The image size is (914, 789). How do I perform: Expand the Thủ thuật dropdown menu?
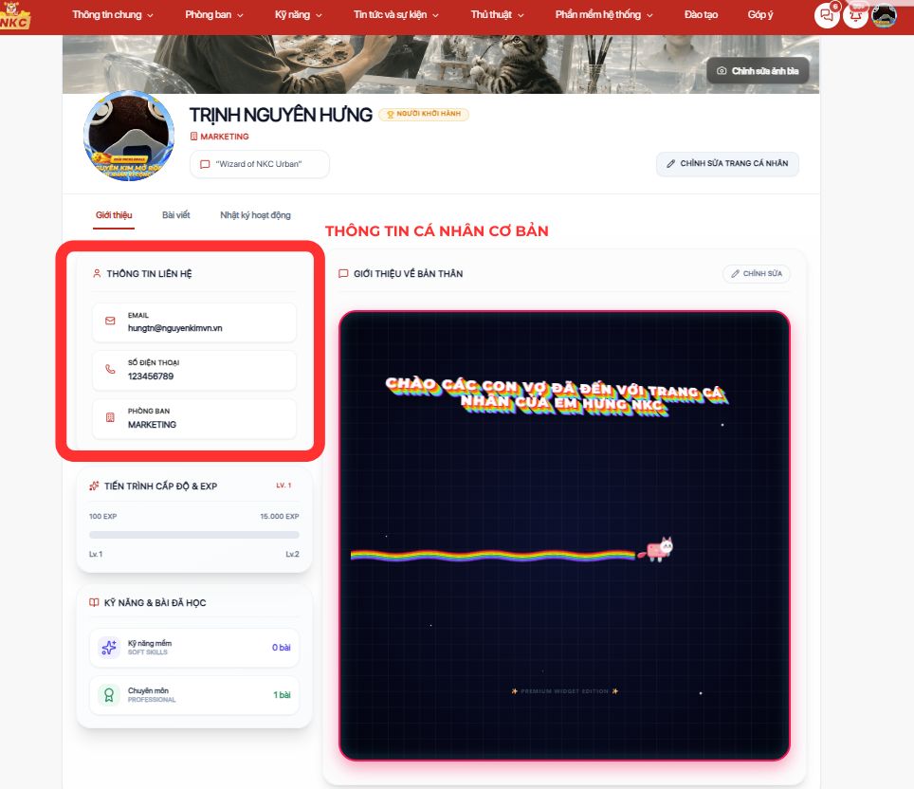coord(497,14)
